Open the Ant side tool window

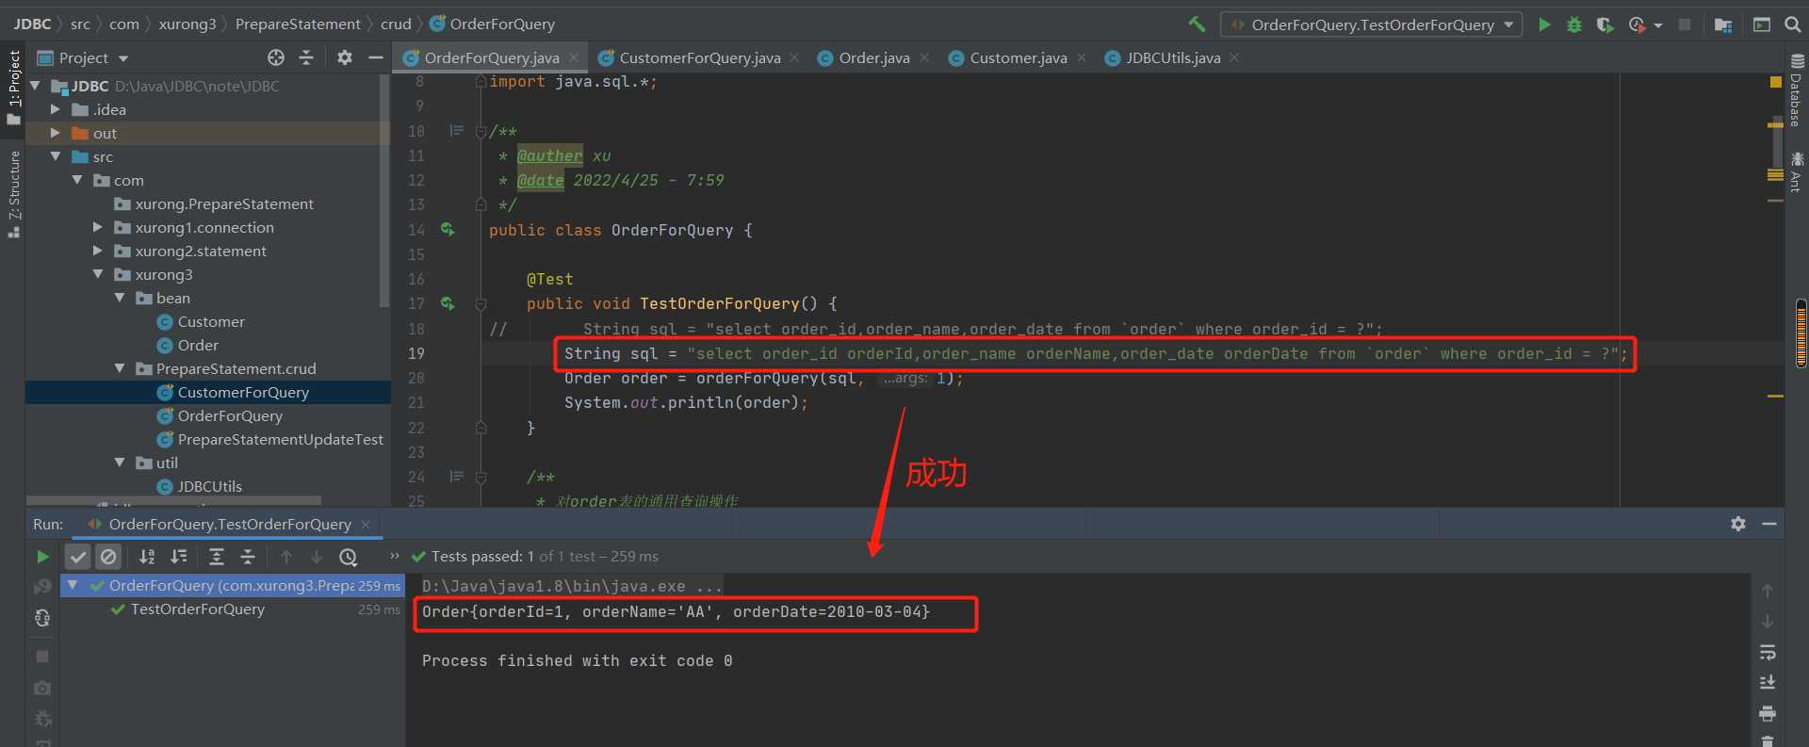click(x=1797, y=171)
